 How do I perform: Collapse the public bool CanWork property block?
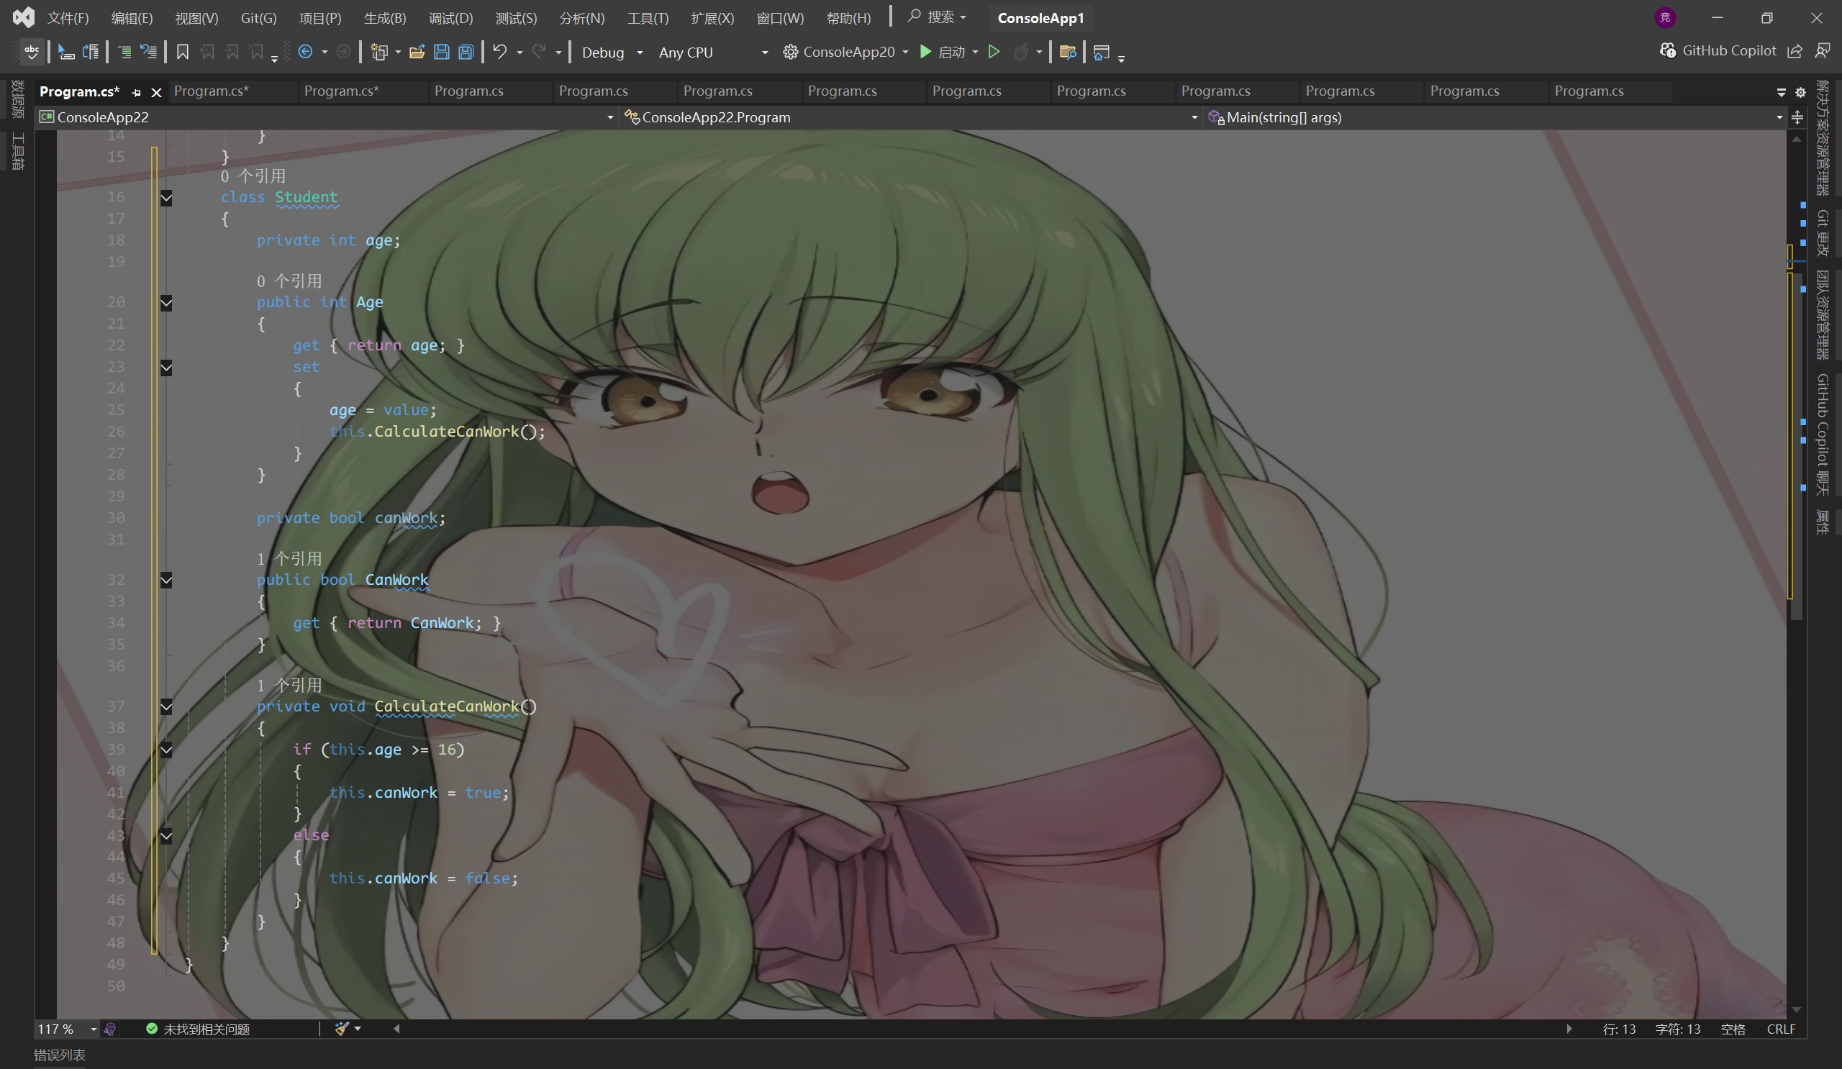(x=166, y=580)
